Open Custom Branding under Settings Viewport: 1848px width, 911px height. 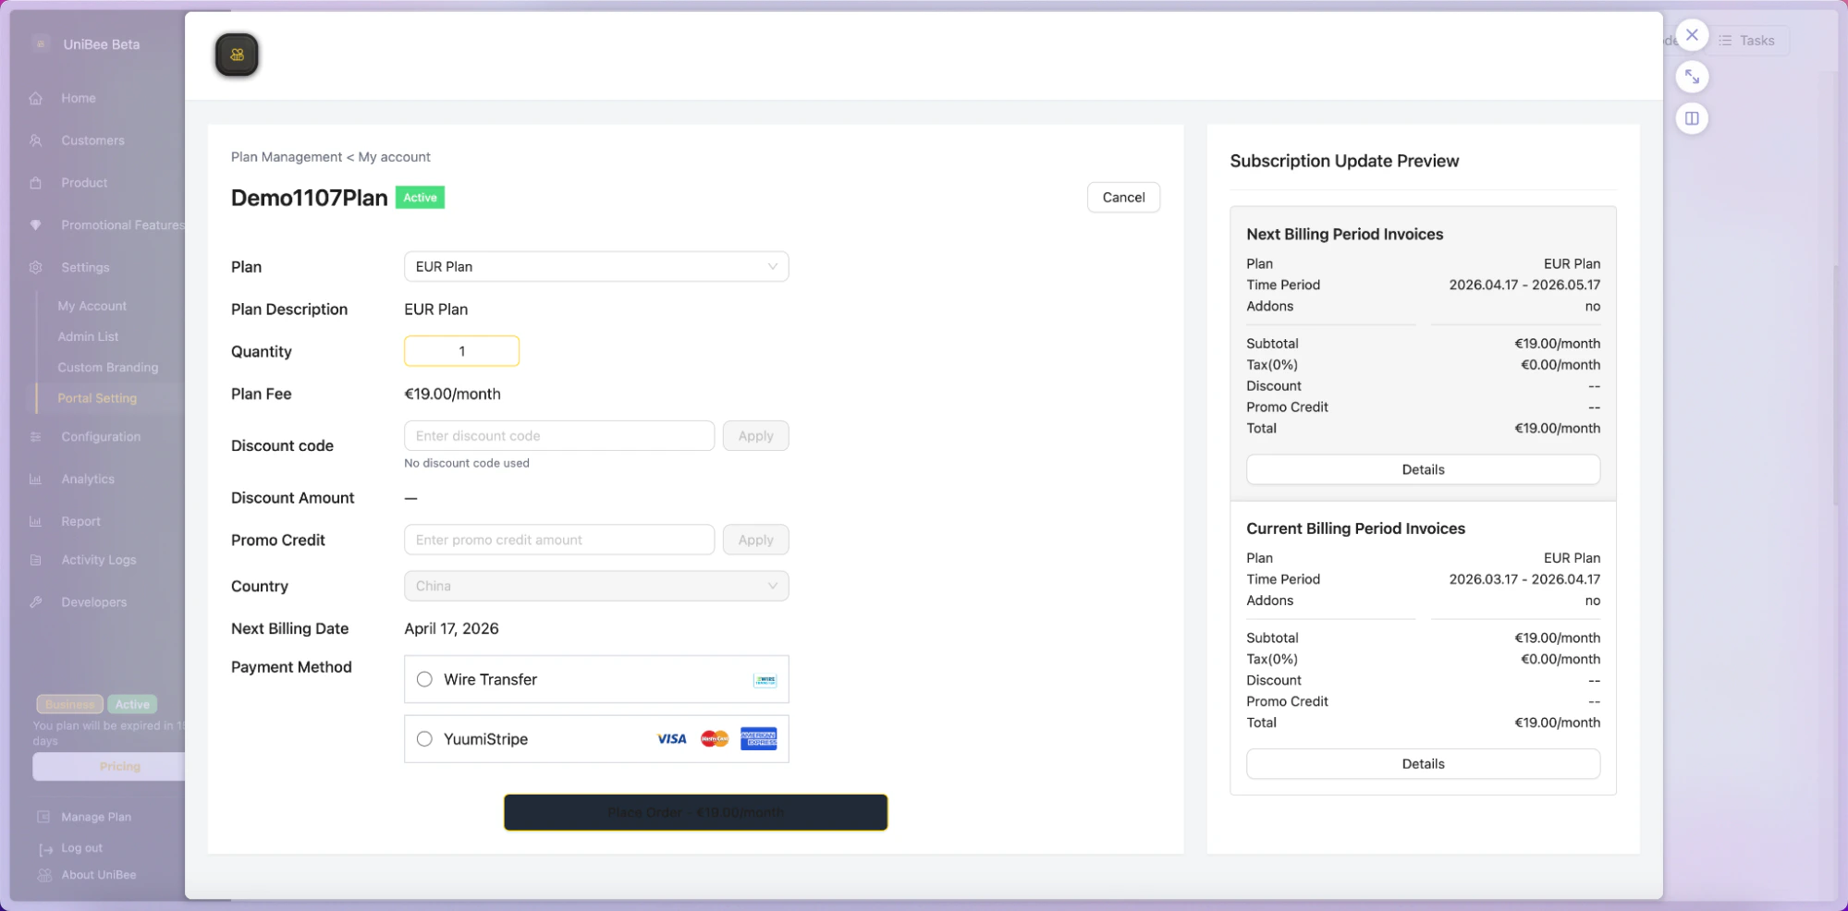pyautogui.click(x=107, y=367)
